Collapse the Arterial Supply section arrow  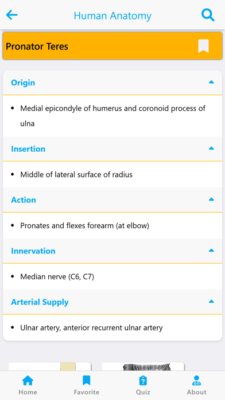[x=211, y=301]
